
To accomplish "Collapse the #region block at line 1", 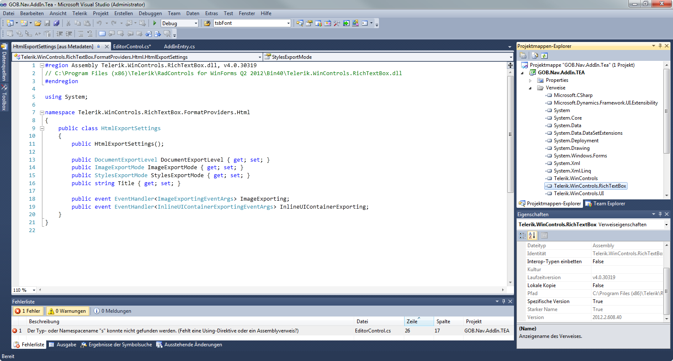I will click(42, 65).
